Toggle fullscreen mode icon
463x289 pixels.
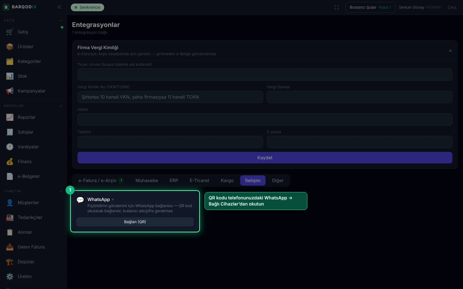pos(337,7)
